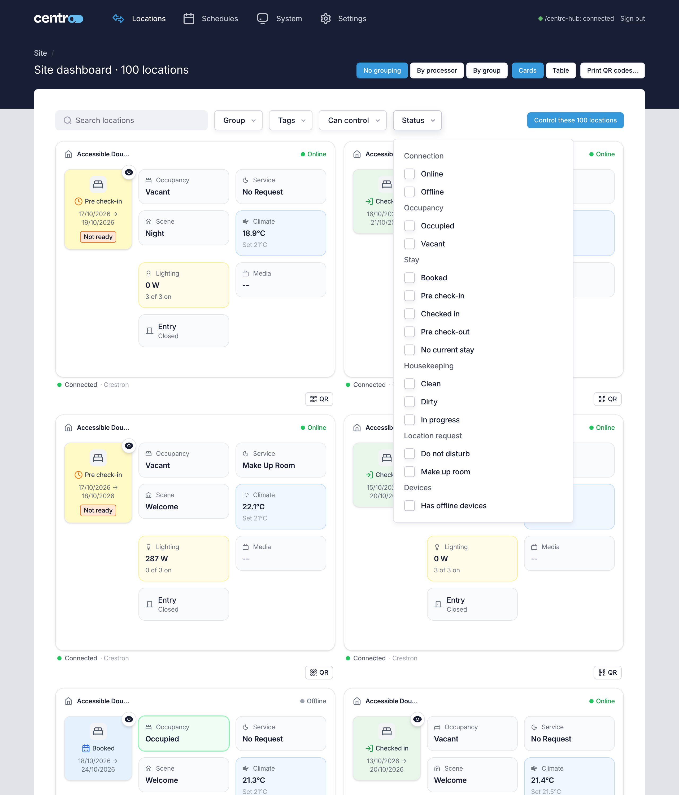
Task: Click the Locations arrows icon in navbar
Action: [x=118, y=18]
